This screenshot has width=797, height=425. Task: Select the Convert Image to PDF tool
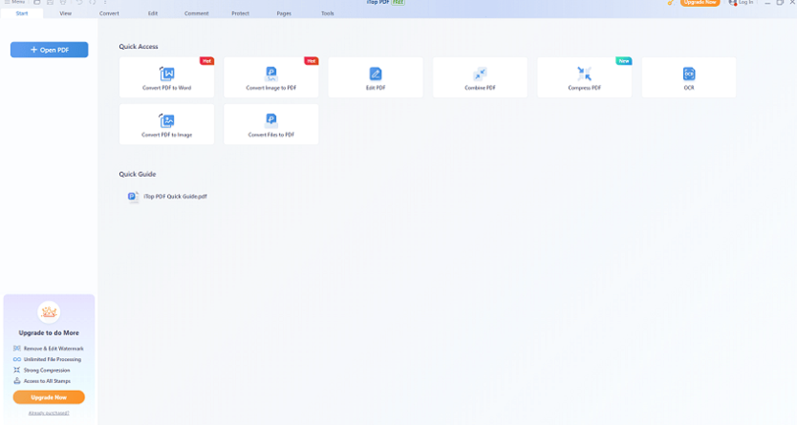point(271,77)
